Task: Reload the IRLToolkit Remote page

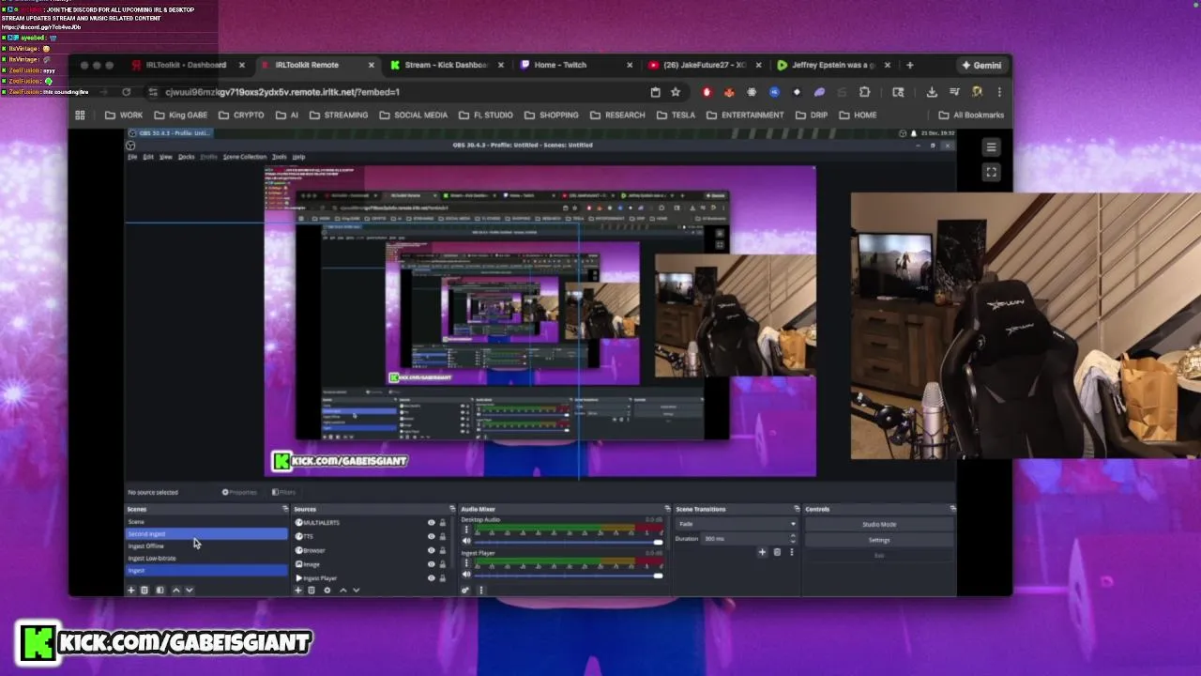Action: (126, 92)
